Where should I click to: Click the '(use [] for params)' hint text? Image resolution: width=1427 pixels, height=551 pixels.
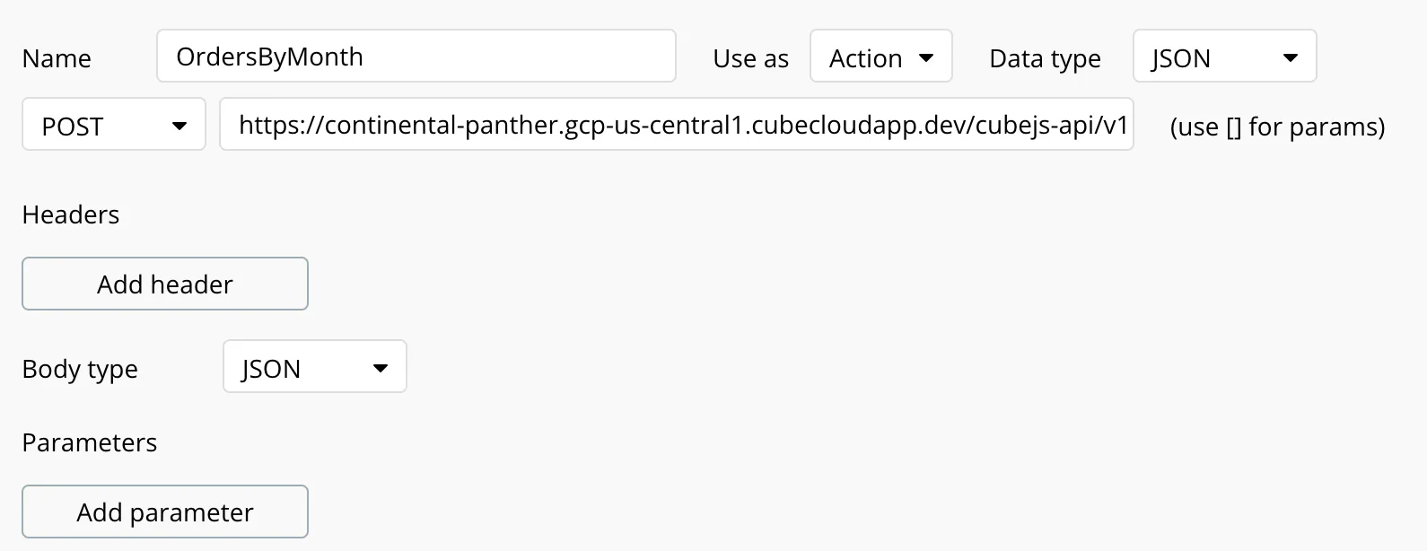1277,127
